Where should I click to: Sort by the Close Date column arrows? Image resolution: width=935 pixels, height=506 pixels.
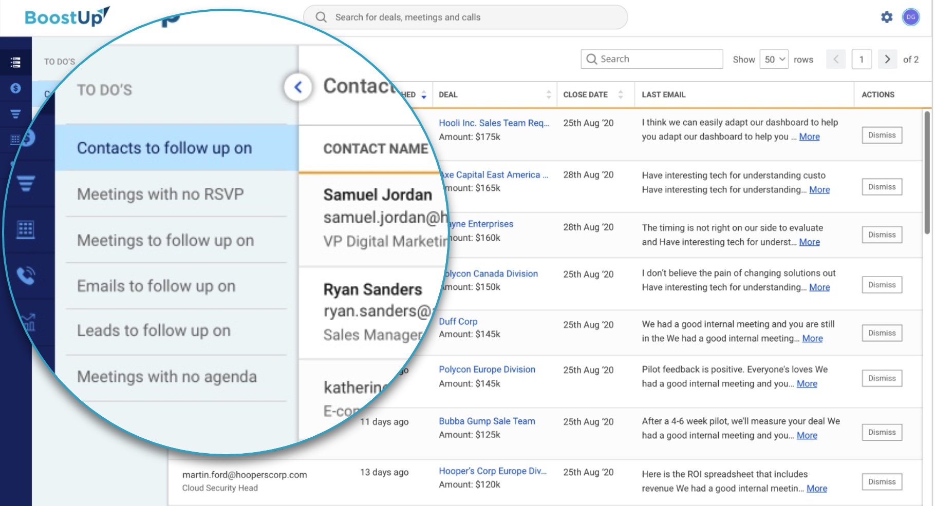(x=621, y=94)
